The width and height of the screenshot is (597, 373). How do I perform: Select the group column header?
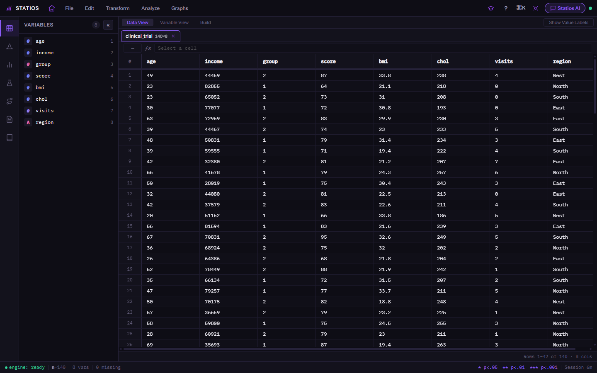click(x=286, y=61)
